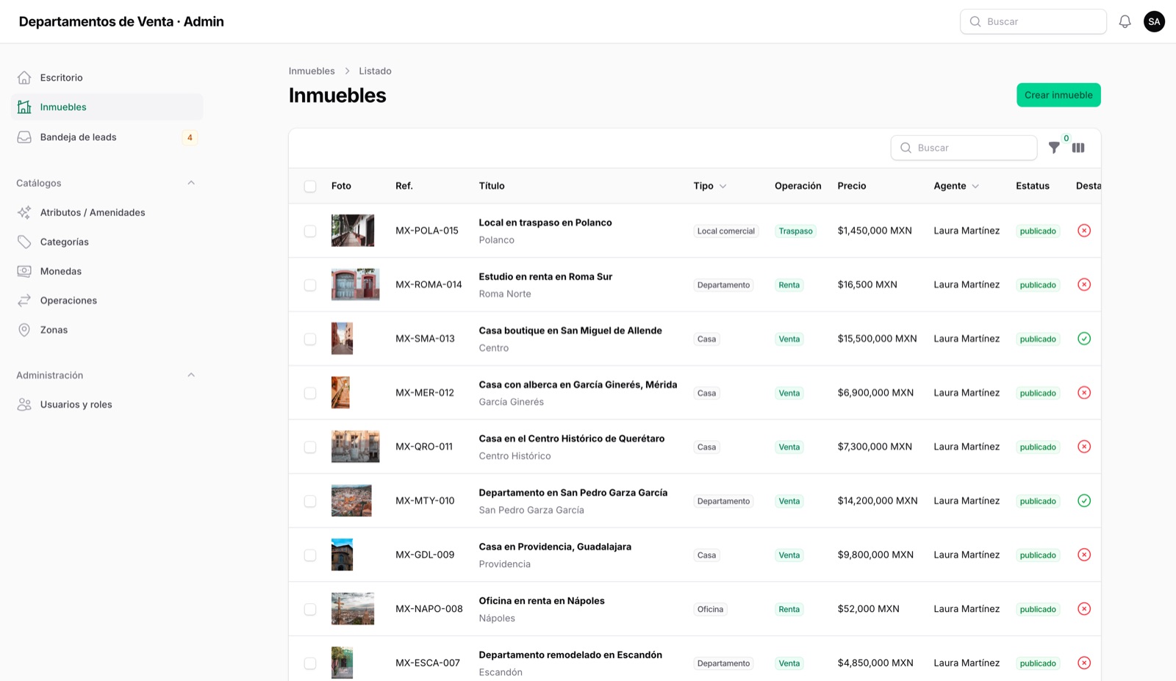Viewport: 1176px width, 681px height.
Task: Toggle table columns icon
Action: (1078, 148)
